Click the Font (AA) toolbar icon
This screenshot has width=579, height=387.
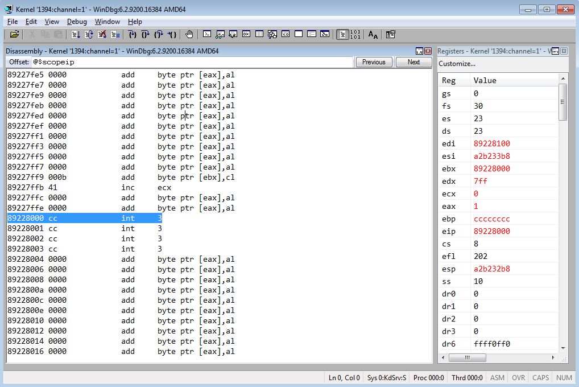[373, 35]
